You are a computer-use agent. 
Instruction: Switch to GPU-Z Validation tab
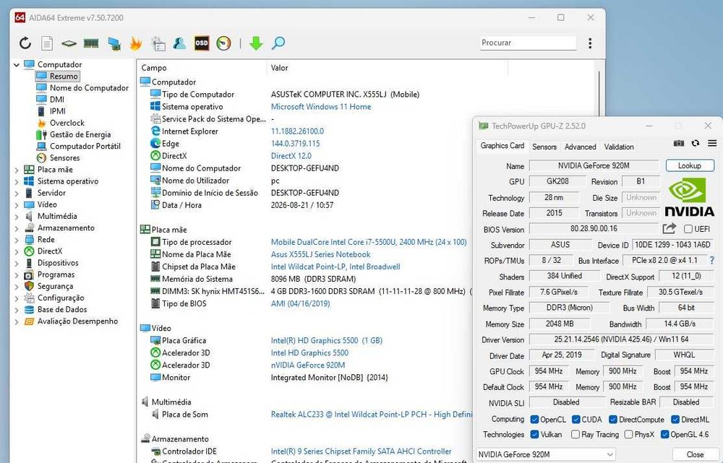tap(619, 147)
